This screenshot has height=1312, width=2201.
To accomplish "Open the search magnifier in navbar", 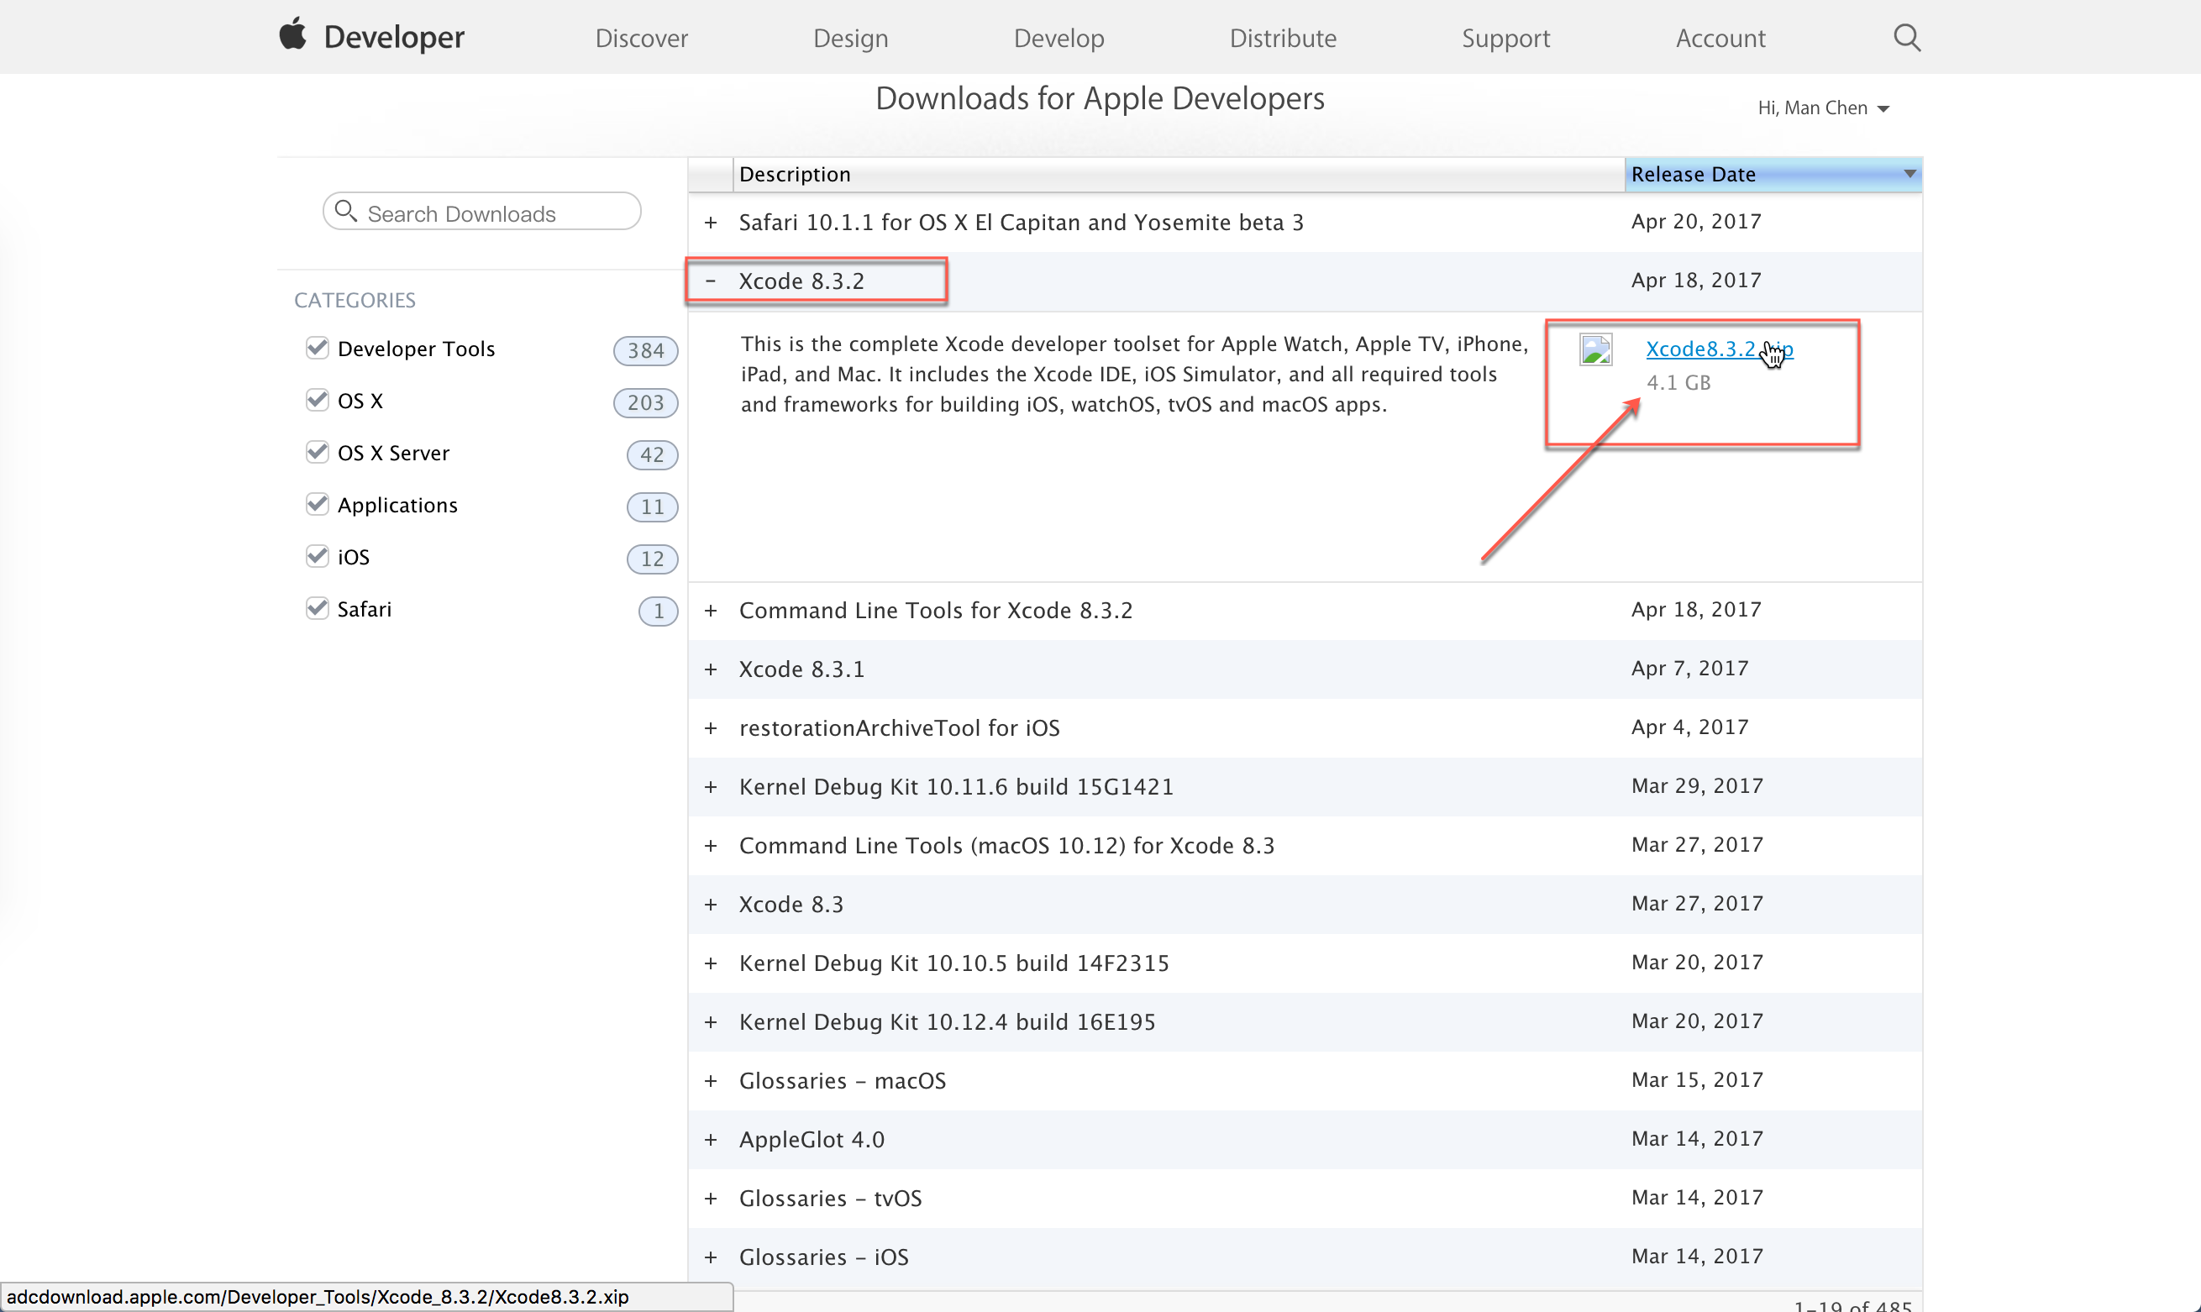I will click(1907, 37).
